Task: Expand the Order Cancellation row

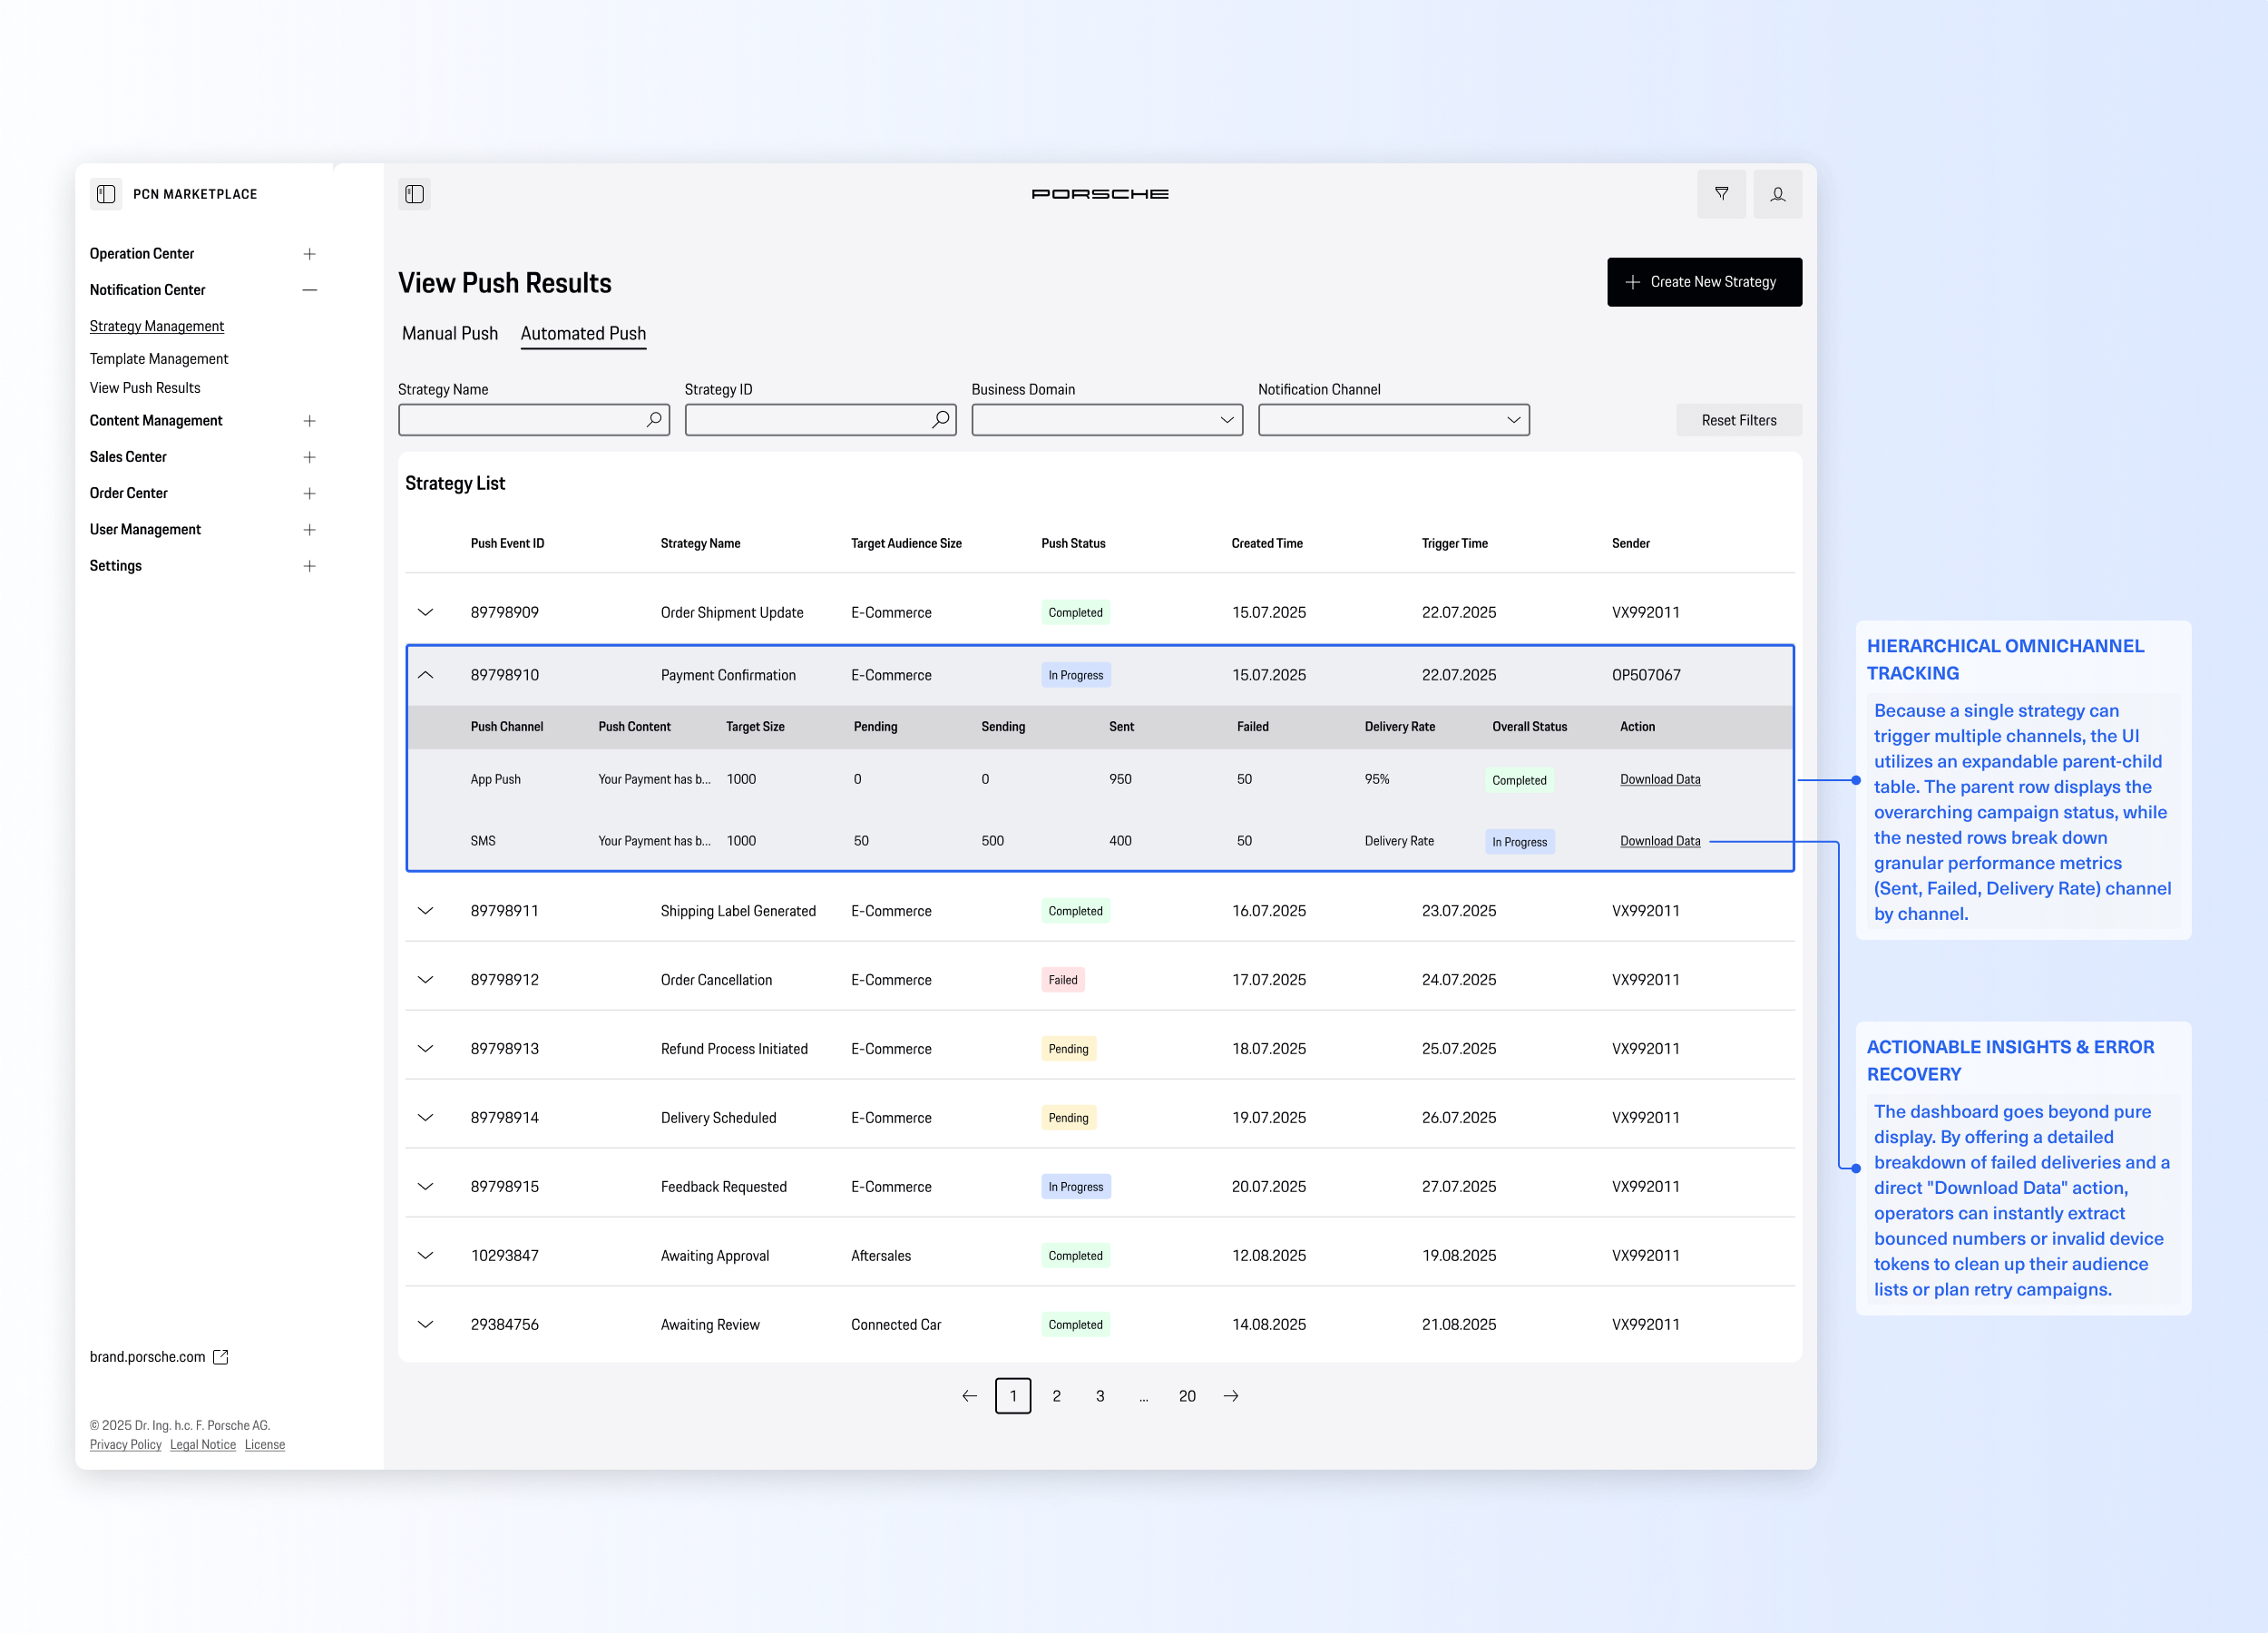Action: tap(425, 980)
